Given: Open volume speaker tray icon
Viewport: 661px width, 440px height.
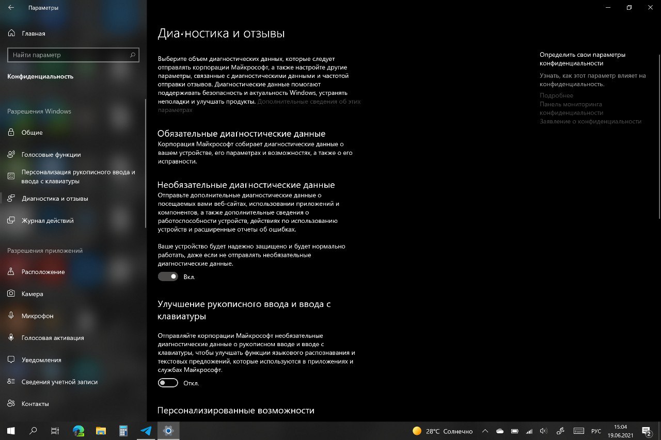Looking at the screenshot, I should coord(543,431).
